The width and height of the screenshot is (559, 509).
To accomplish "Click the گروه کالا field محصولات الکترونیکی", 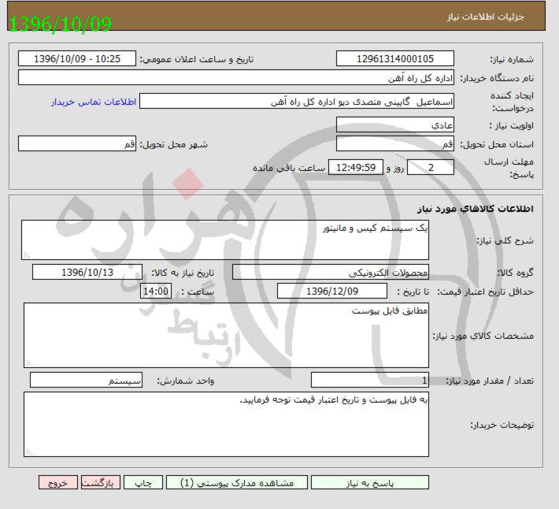I will [x=331, y=272].
